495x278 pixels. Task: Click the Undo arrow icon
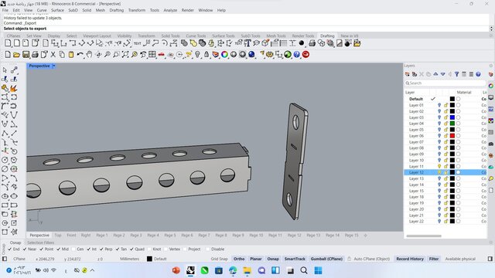coord(80,55)
